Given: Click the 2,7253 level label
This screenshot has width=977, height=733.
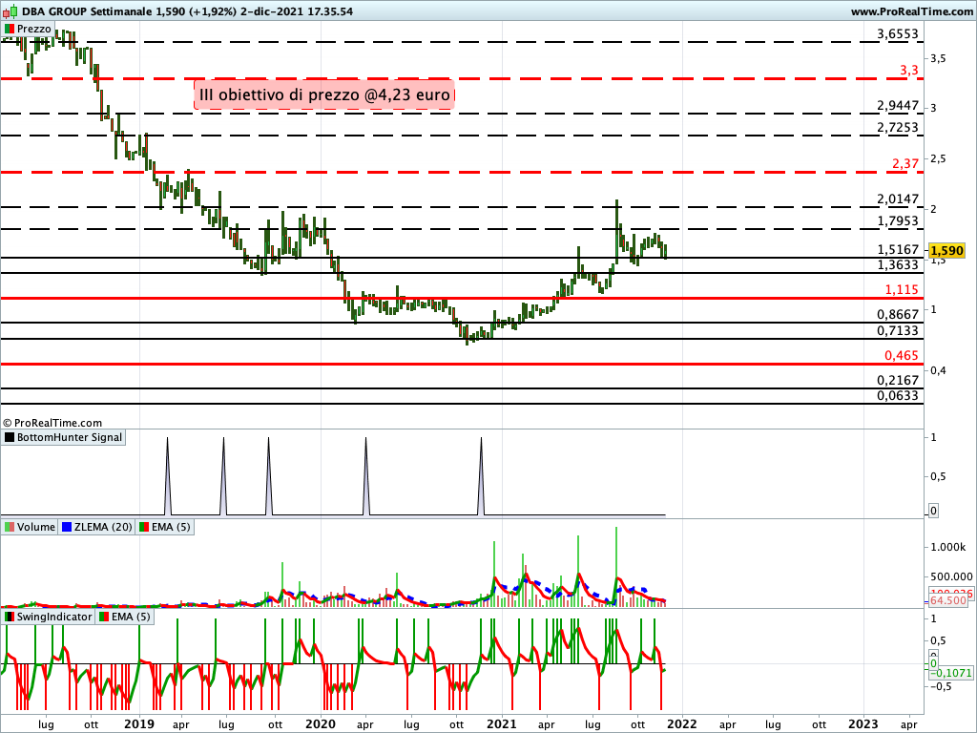Looking at the screenshot, I should (x=897, y=127).
